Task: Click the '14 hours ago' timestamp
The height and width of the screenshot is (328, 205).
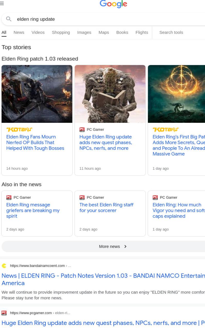Action: click(17, 168)
